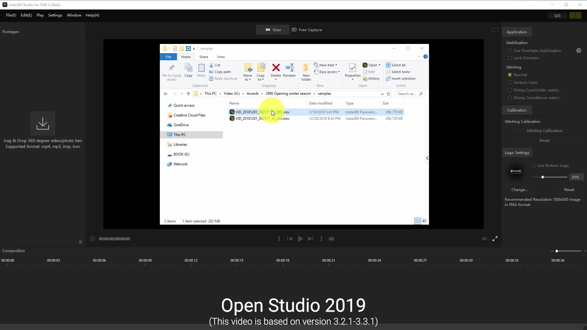
Task: Select Venture Case stitching option
Action: (x=510, y=82)
